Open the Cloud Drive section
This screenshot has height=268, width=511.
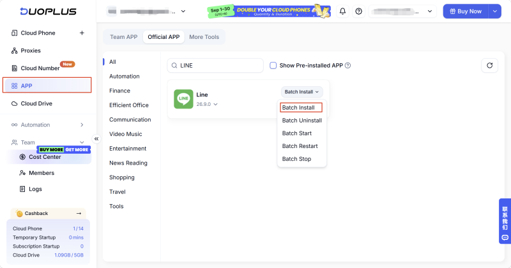[x=32, y=103]
